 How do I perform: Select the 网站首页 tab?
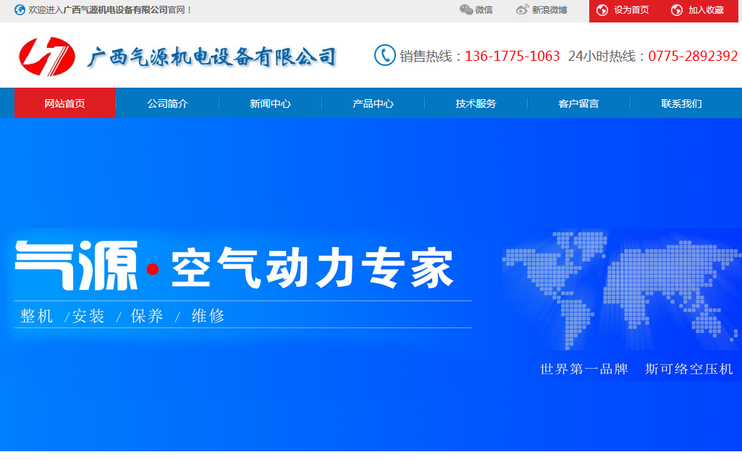pyautogui.click(x=64, y=103)
